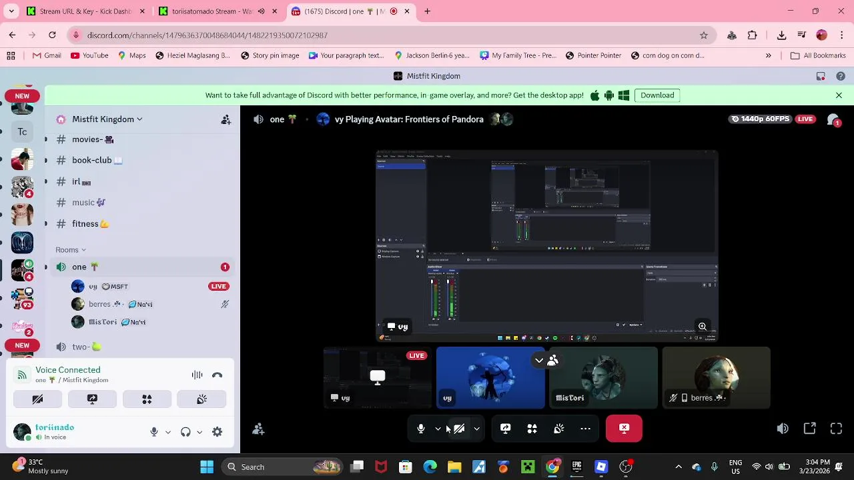Open soundboard button in voice panel
This screenshot has height=480, width=854.
[201, 399]
